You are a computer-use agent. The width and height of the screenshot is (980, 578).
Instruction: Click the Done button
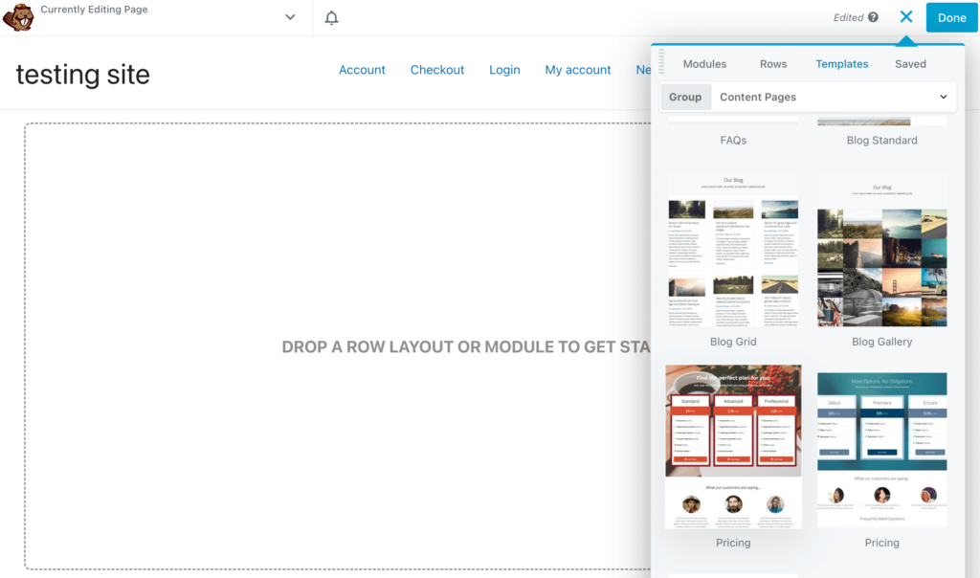951,17
